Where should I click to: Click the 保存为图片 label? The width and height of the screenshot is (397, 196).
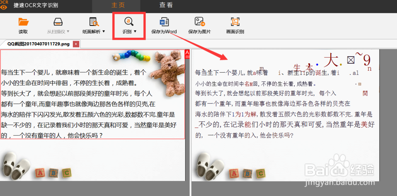pyautogui.click(x=200, y=32)
